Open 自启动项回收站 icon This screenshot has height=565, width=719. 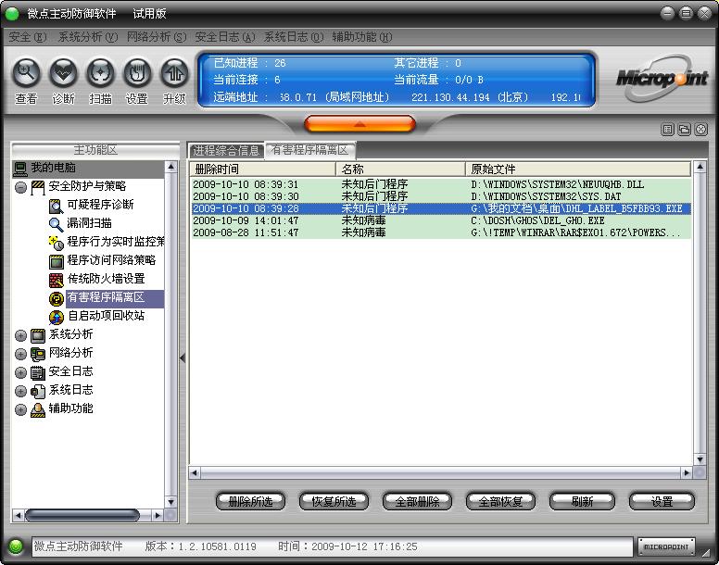click(56, 317)
